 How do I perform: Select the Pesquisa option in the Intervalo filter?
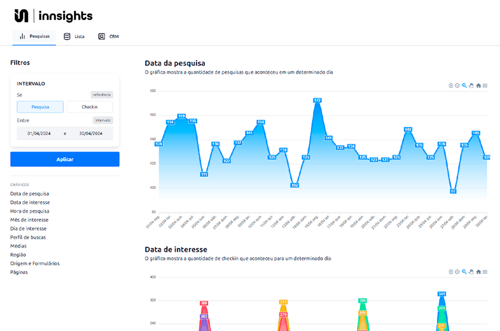(x=40, y=107)
